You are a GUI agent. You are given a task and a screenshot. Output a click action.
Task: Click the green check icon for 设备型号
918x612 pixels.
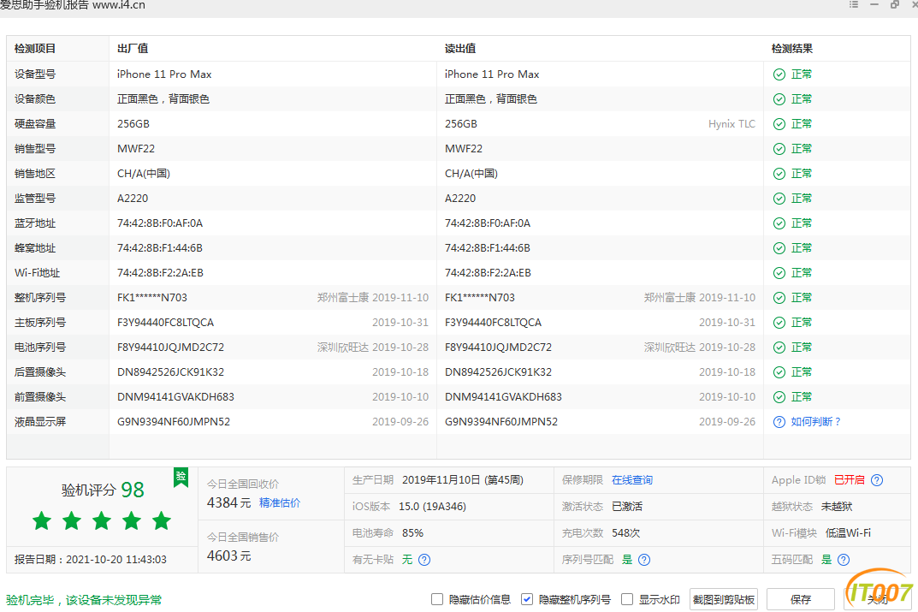coord(779,74)
